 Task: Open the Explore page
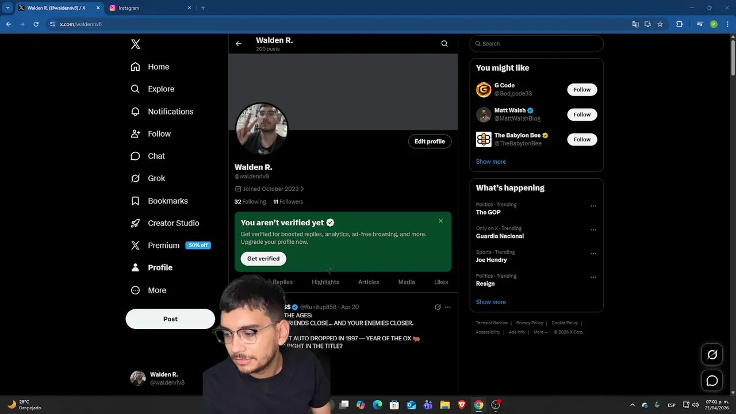click(152, 89)
